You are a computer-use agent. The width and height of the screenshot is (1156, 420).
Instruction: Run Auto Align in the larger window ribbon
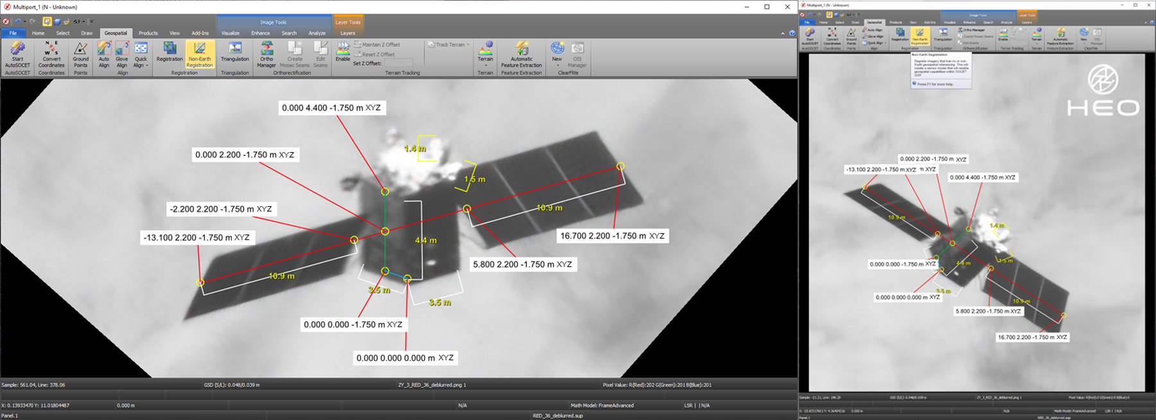coord(103,54)
